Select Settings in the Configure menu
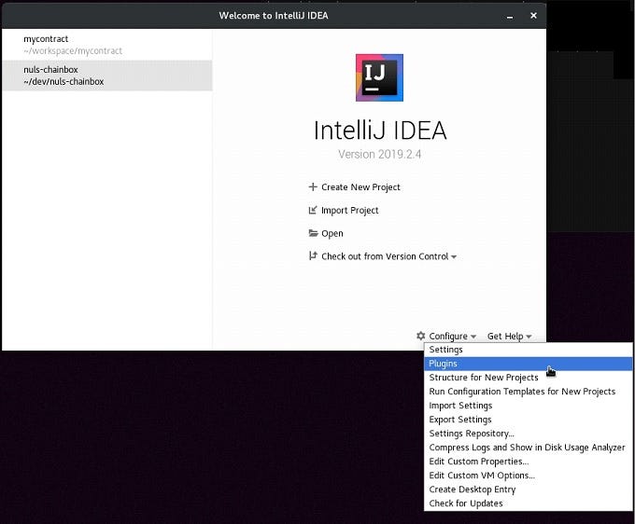This screenshot has height=524, width=635. point(529,350)
